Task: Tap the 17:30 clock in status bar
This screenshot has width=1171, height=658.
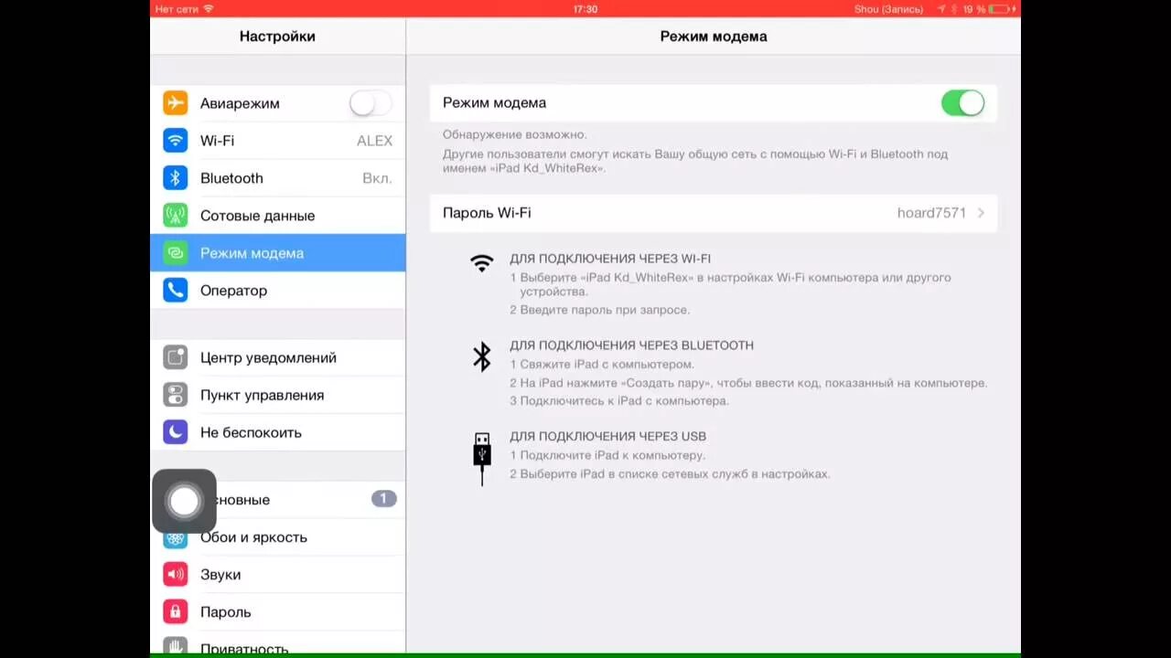Action: pyautogui.click(x=585, y=9)
